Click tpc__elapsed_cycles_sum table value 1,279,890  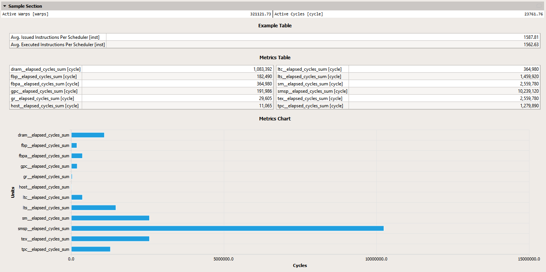point(528,106)
